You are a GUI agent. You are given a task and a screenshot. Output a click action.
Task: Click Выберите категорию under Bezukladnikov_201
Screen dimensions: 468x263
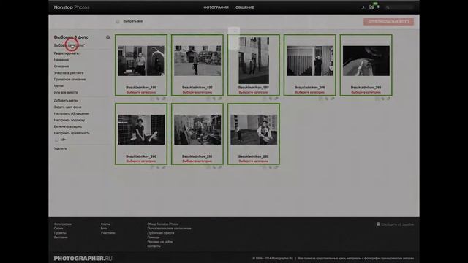pos(197,161)
